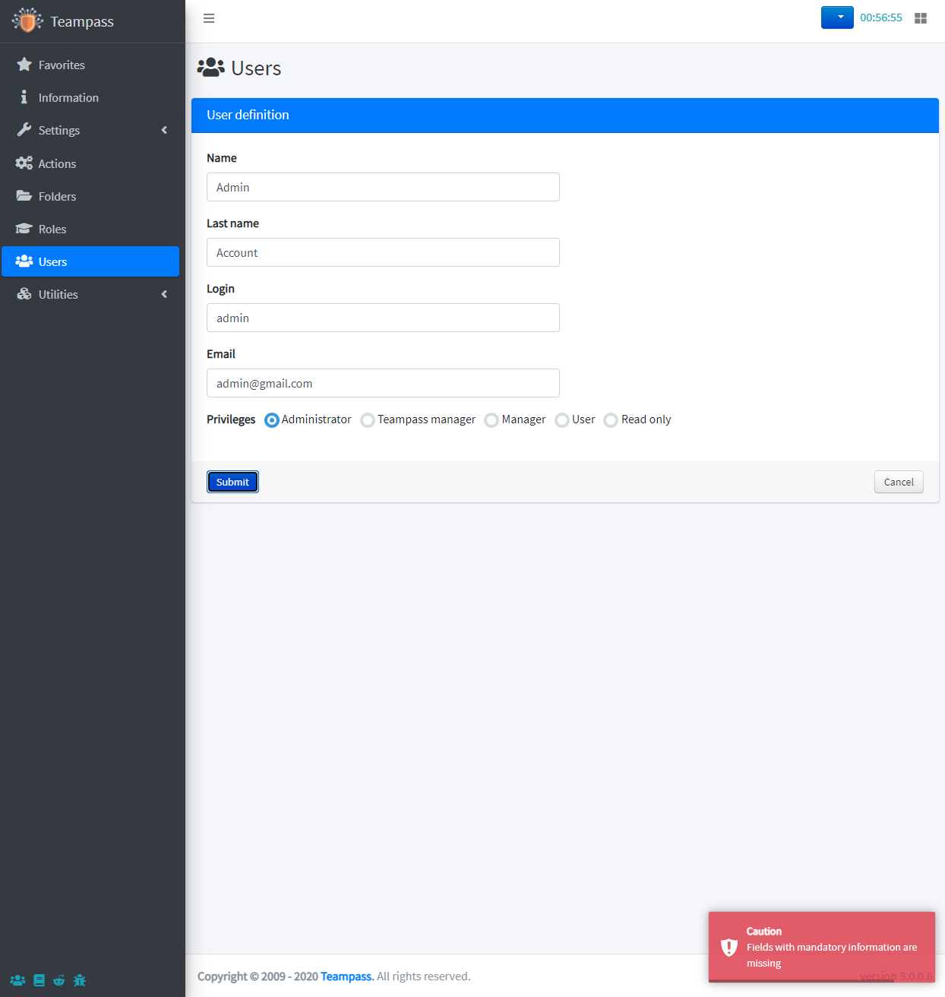The width and height of the screenshot is (945, 997).
Task: Click the Users group icon in sidebar
Action: coord(24,261)
